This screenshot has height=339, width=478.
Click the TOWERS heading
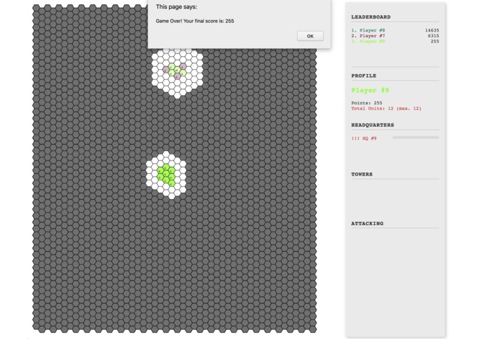(362, 174)
